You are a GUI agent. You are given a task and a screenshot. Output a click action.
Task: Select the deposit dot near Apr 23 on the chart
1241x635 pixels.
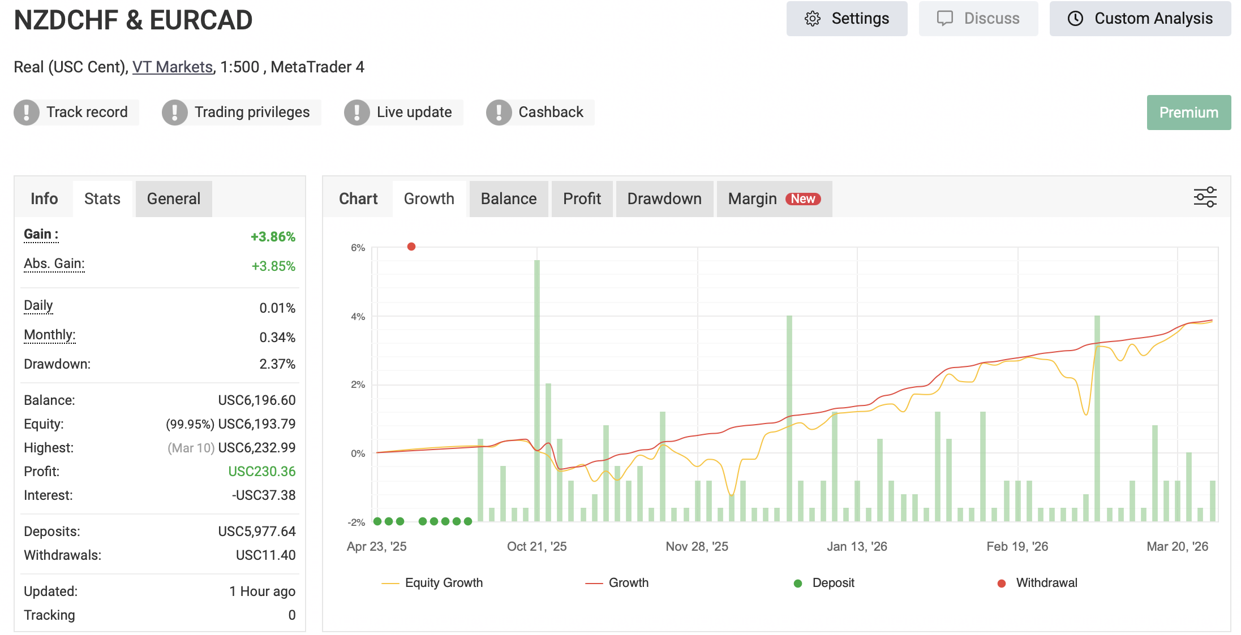(377, 521)
